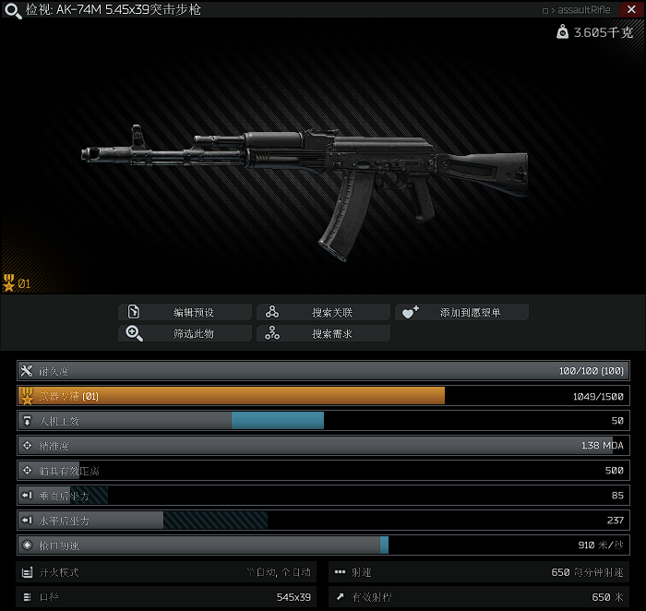Click the fire rate 射速 dots icon
This screenshot has width=646, height=611.
340,572
